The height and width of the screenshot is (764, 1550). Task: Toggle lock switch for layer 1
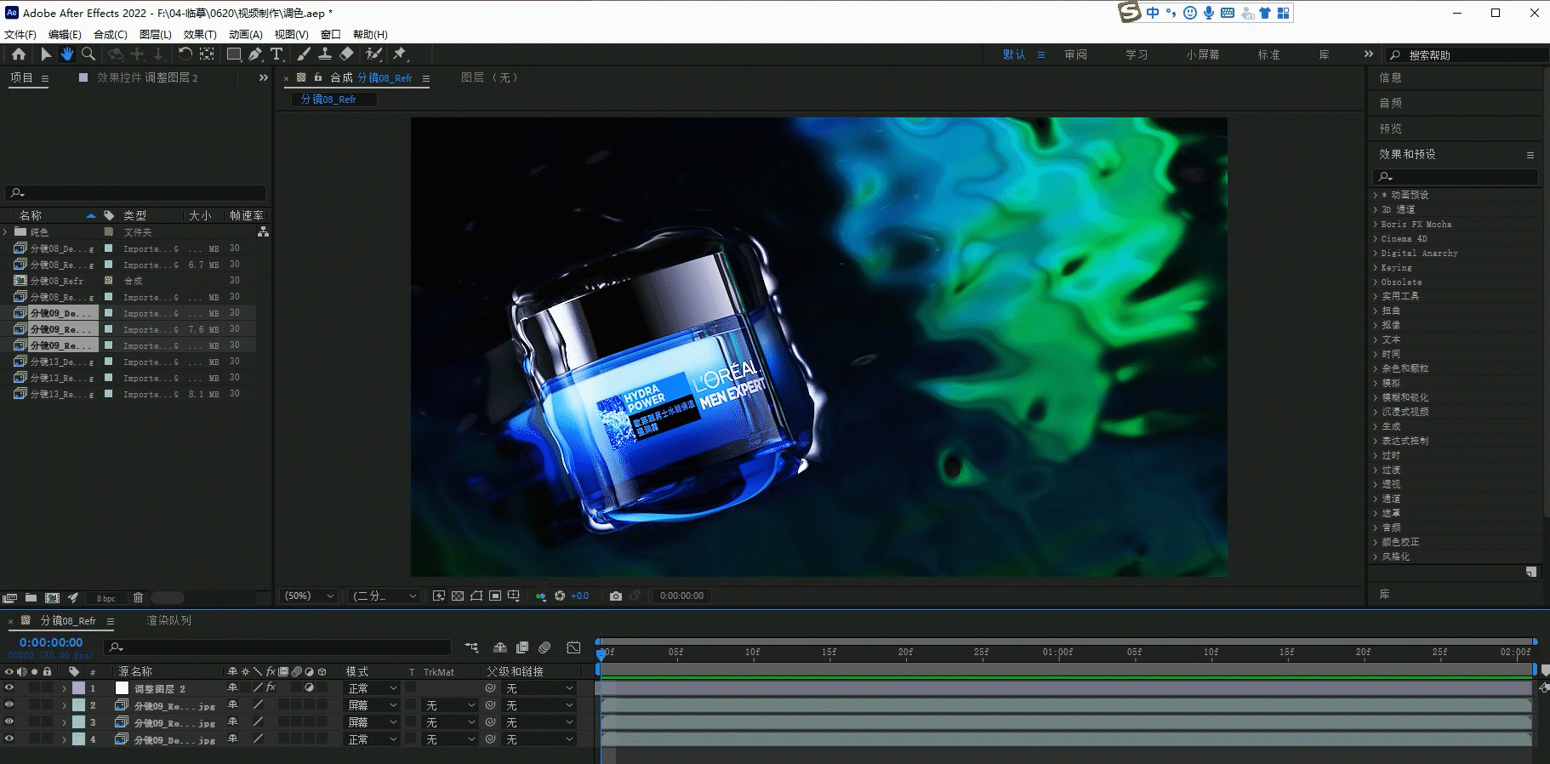pos(48,687)
